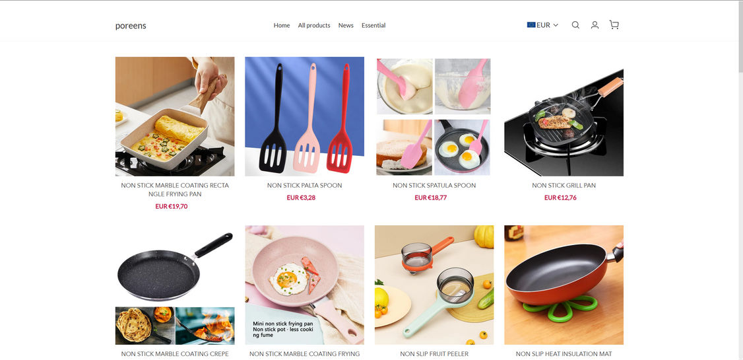
Task: Open the shopping cart icon
Action: pos(614,25)
